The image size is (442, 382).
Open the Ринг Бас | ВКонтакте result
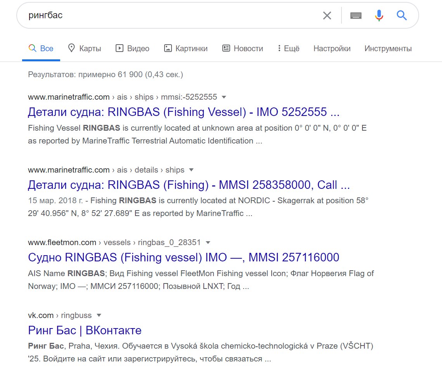(85, 330)
